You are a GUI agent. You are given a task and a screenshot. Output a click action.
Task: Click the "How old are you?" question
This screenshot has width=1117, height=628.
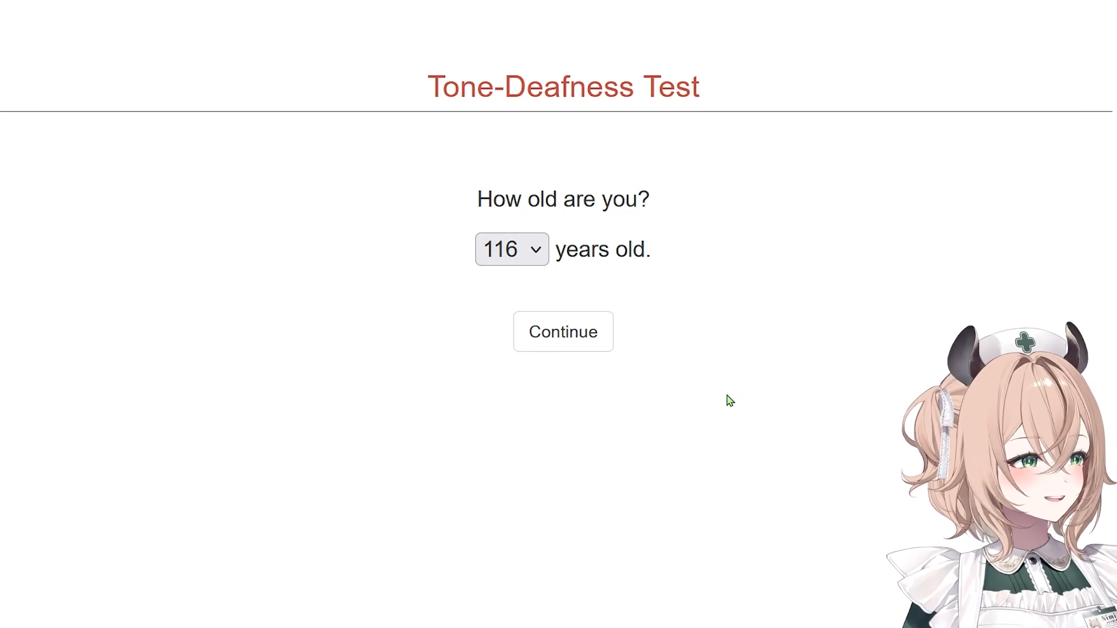pos(563,199)
